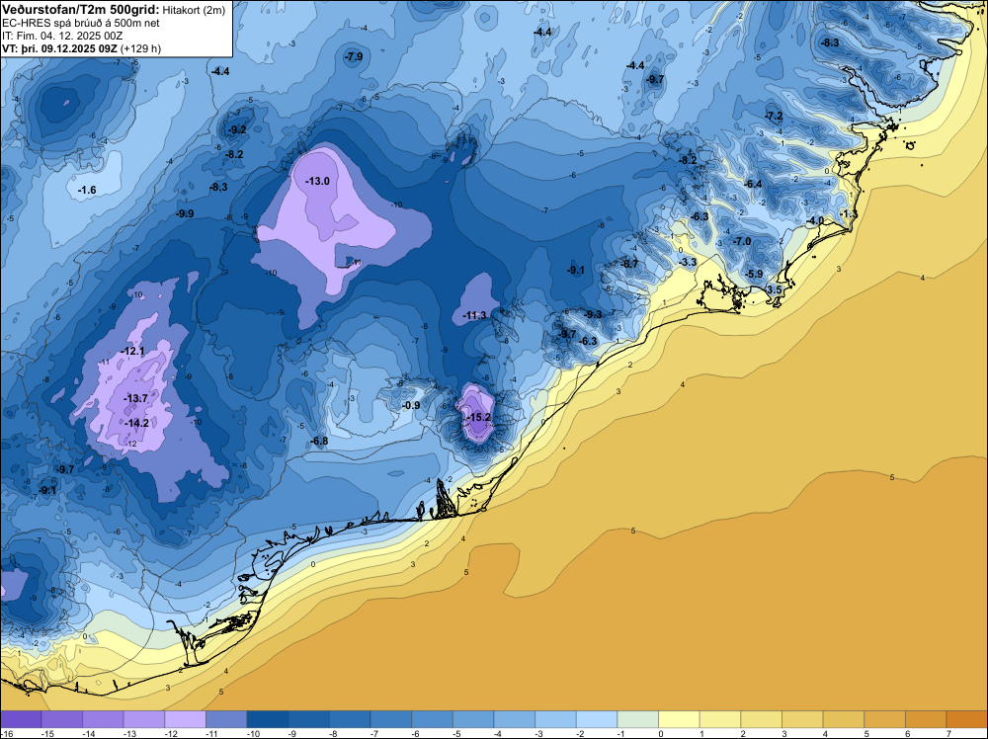Select the -7.9 temperature value
Screen dimensions: 988x739
[354, 56]
